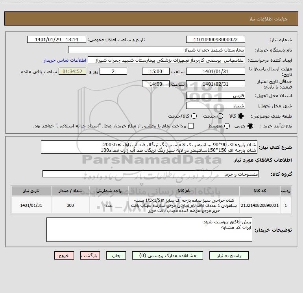Viewport: 303px width, 293px height.
Task: Click the request creator name field
Action: [x=166, y=60]
